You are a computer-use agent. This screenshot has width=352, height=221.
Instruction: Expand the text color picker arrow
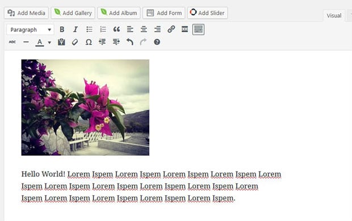click(49, 42)
